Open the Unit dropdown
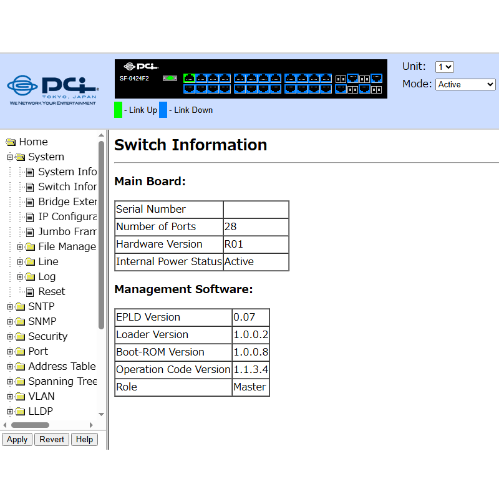499x499 pixels. (444, 67)
